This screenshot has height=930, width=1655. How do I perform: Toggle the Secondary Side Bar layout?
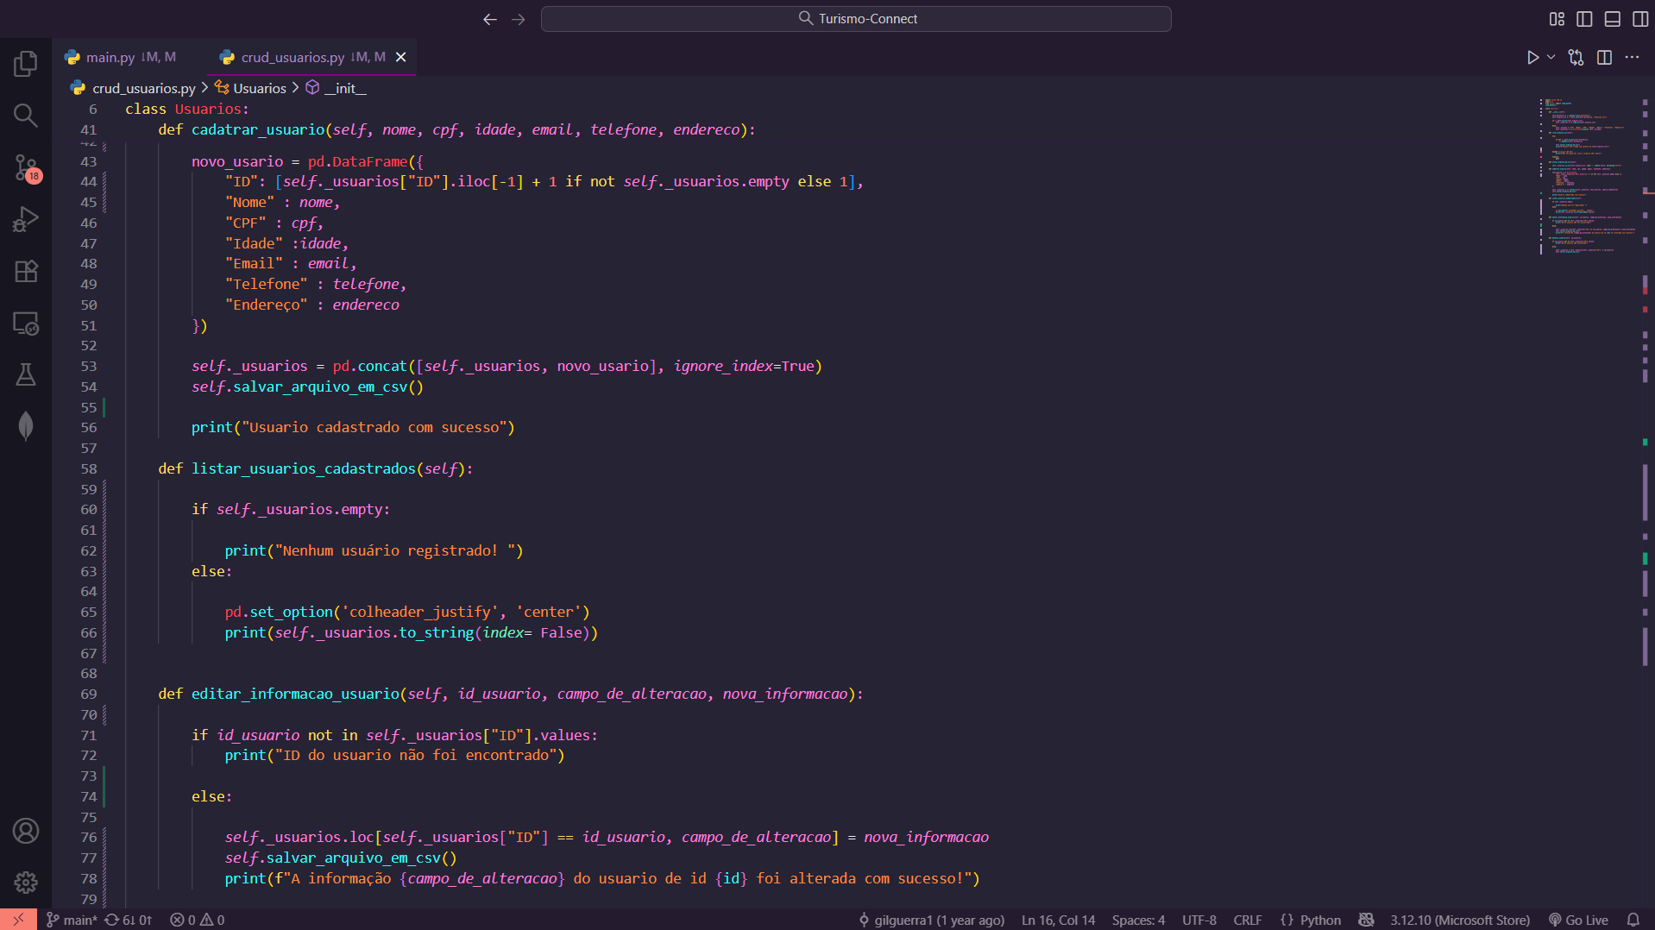pos(1639,19)
